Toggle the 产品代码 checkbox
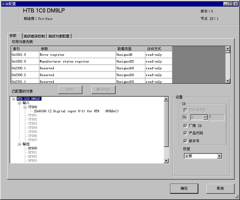 coord(185,133)
